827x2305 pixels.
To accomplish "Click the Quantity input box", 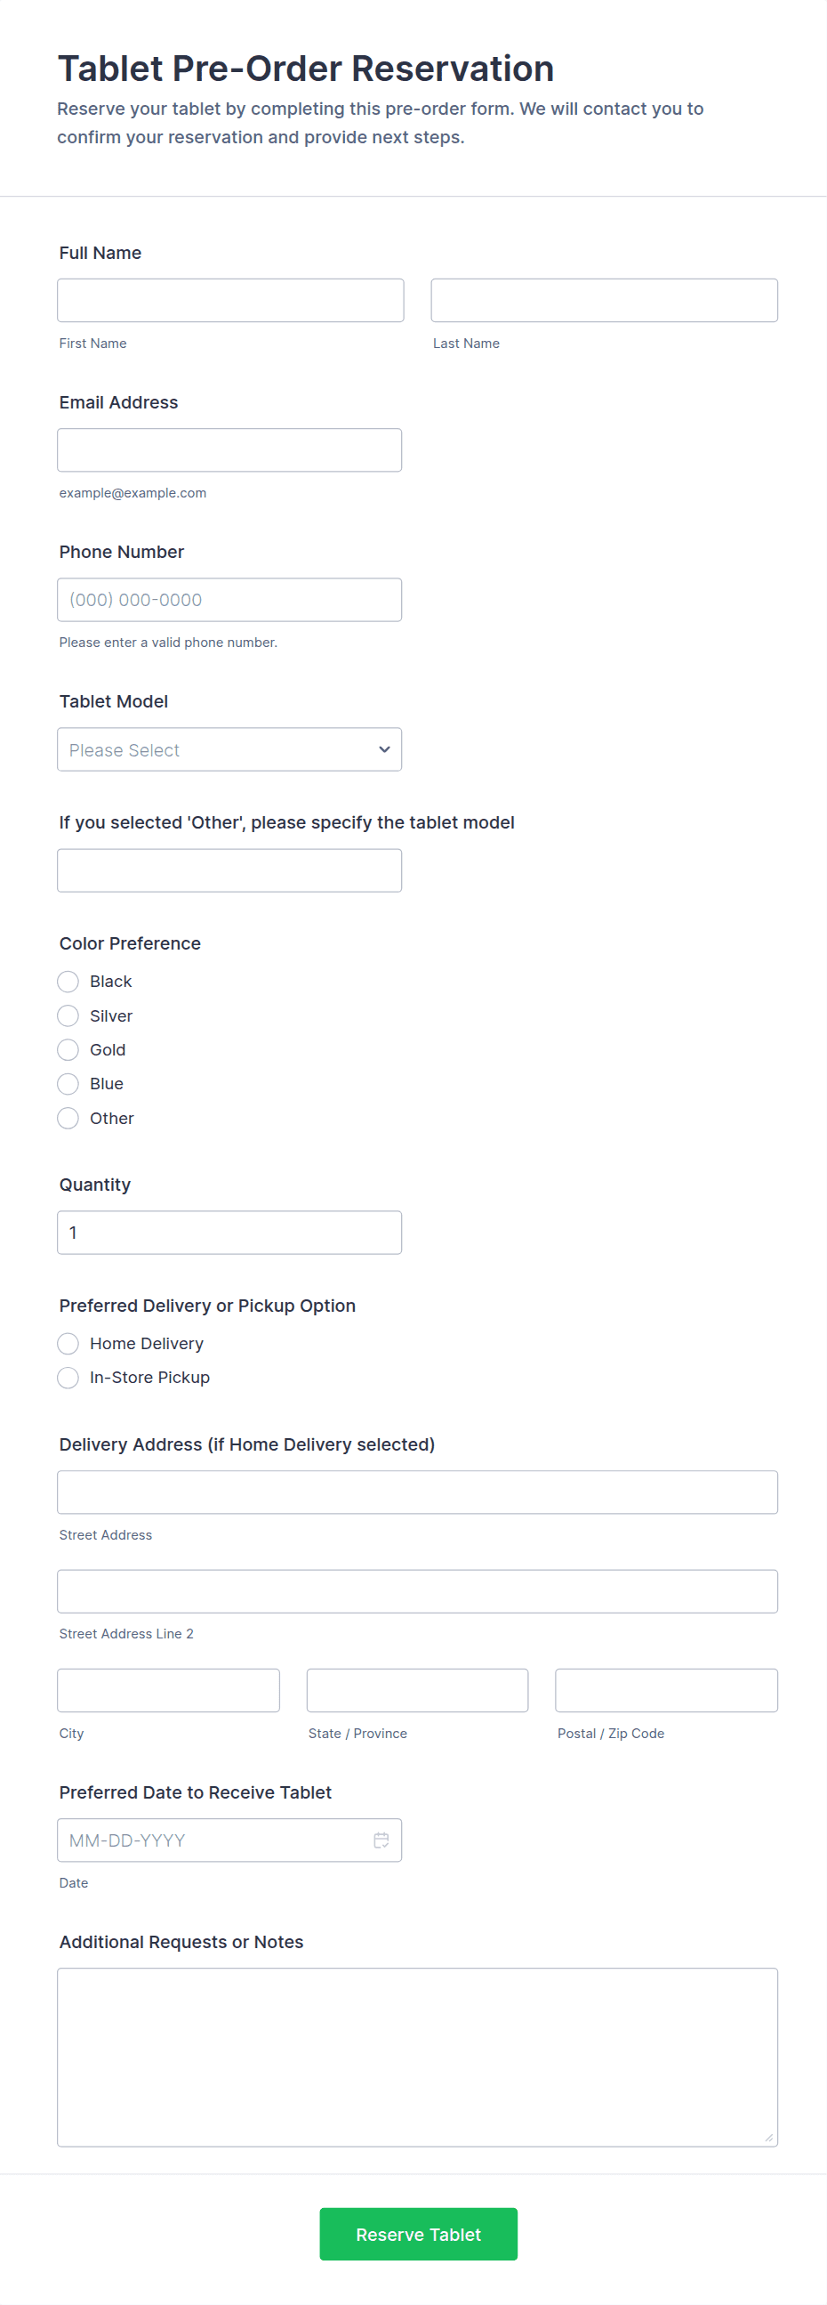I will pos(229,1232).
